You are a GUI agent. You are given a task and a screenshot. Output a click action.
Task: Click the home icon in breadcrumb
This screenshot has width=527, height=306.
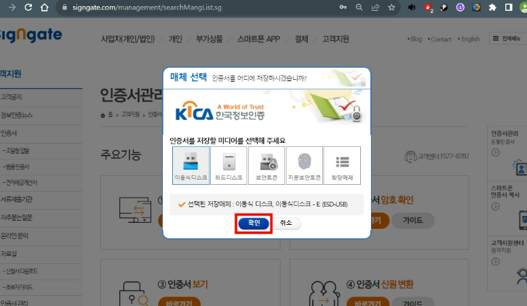pyautogui.click(x=103, y=115)
